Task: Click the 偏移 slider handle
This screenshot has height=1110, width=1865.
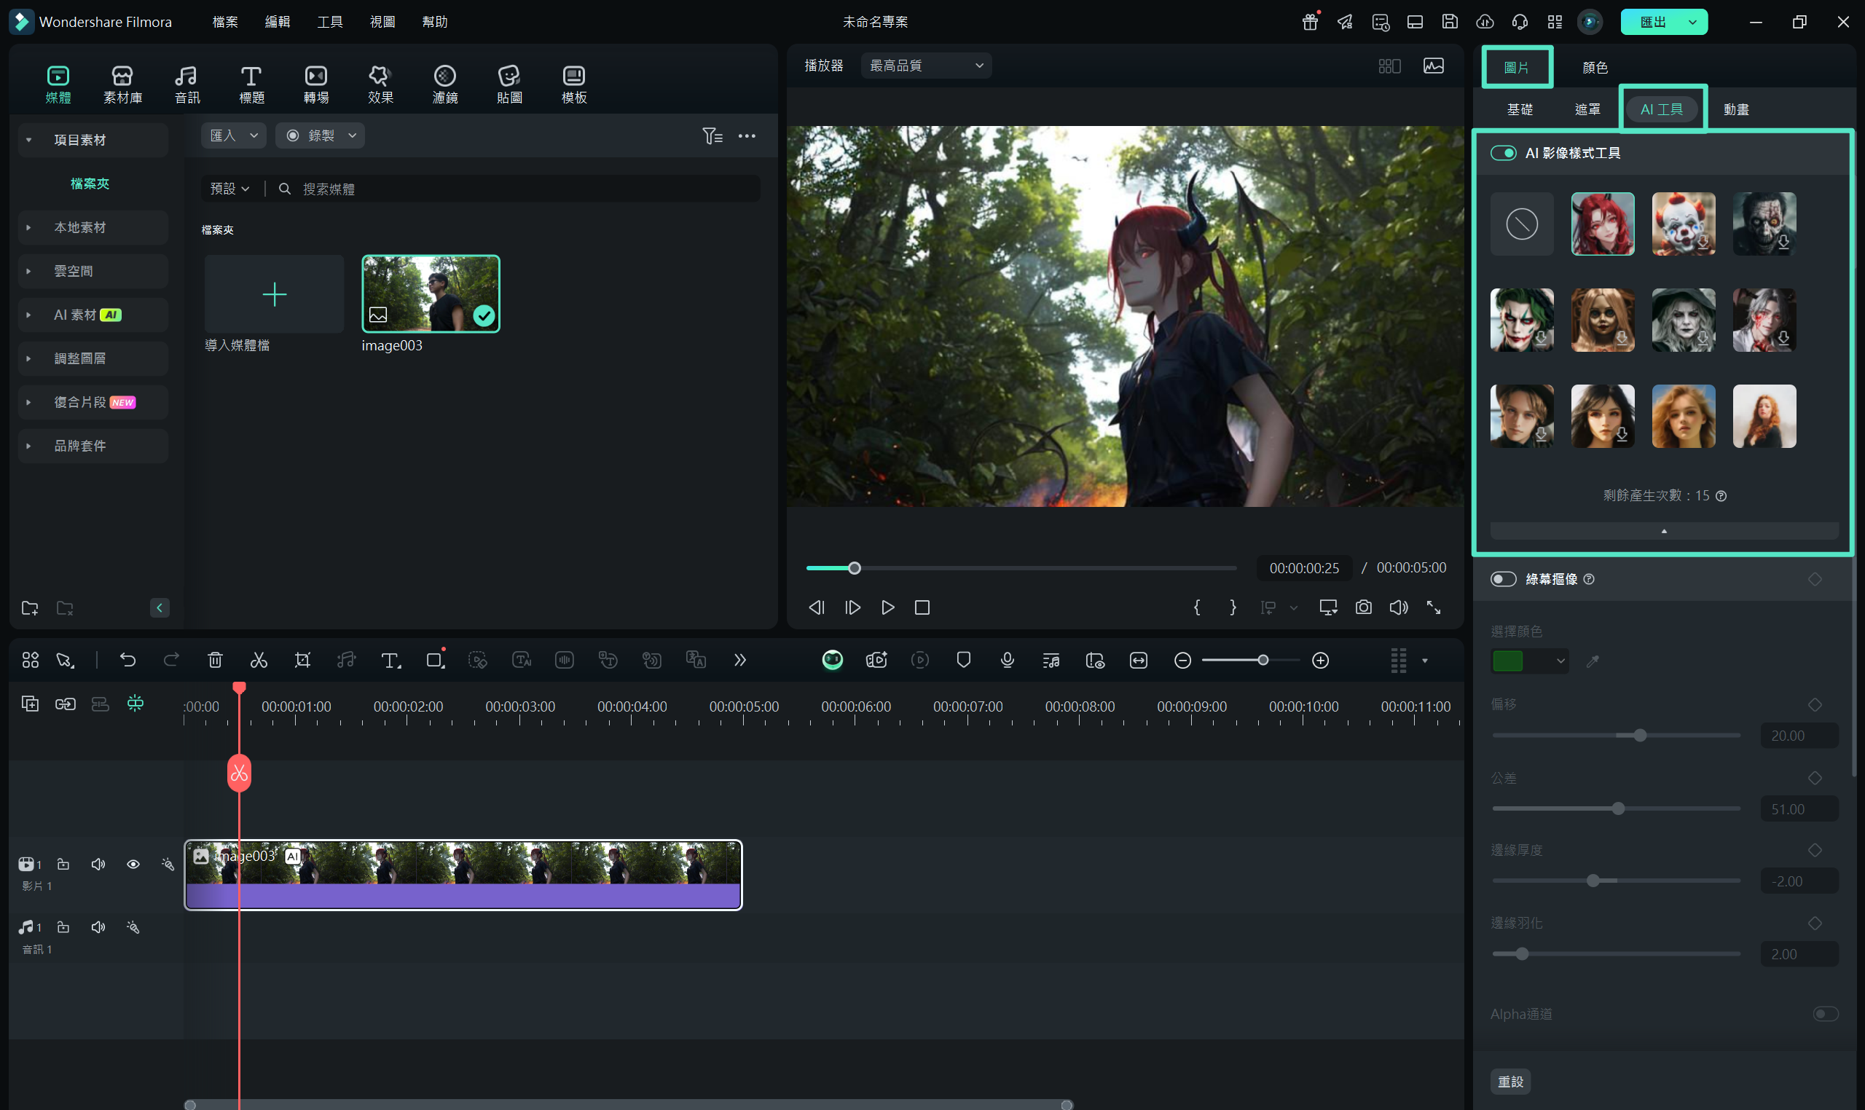Action: point(1639,735)
